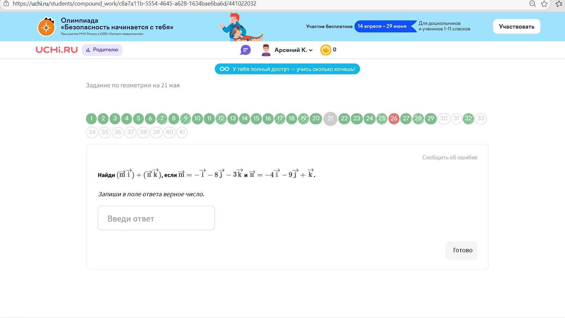Submit answer with Готово button
This screenshot has height=318, width=565.
click(461, 251)
